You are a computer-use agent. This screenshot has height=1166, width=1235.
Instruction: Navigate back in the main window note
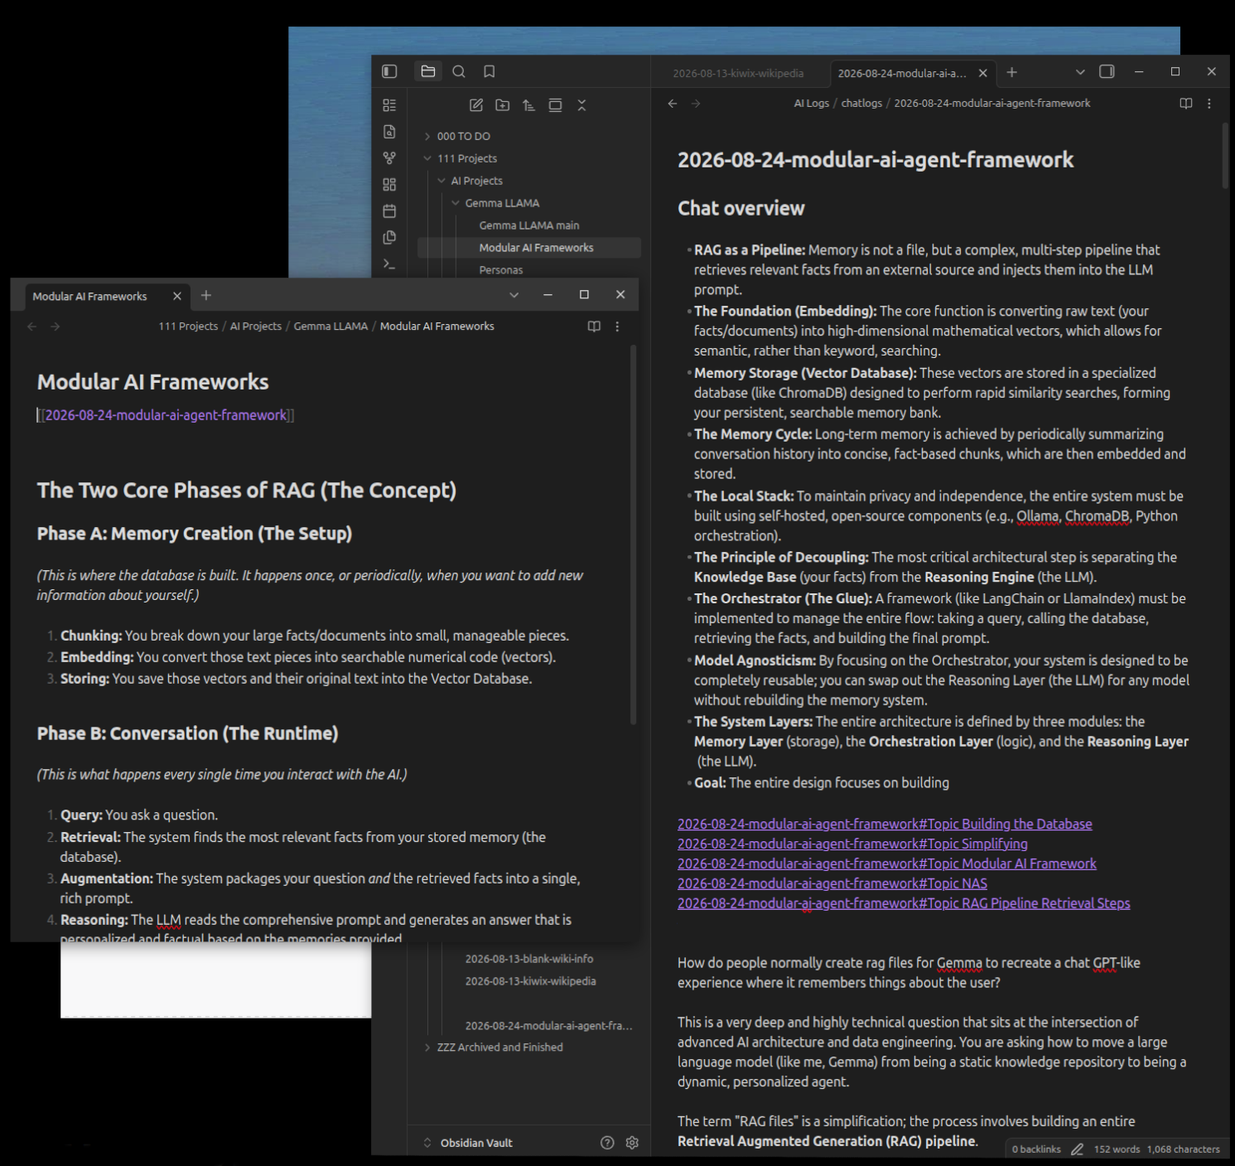click(673, 104)
